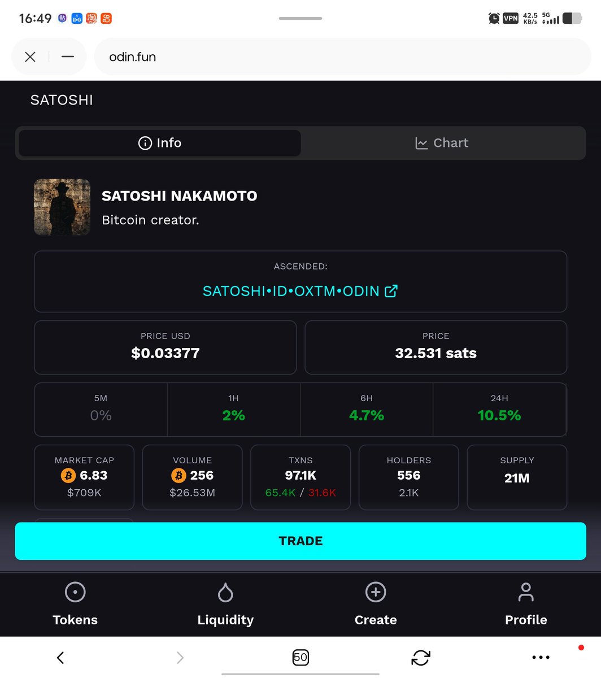Select the SUPPLY 21M card
Viewport: 601px width, 678px height.
pos(517,477)
